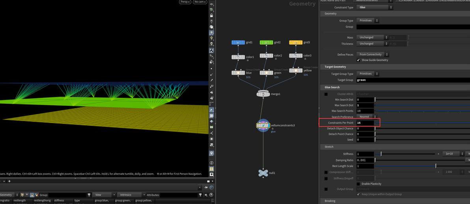Image resolution: width=470 pixels, height=204 pixels.
Task: Click the group filter funnel icon
Action: pyautogui.click(x=89, y=195)
